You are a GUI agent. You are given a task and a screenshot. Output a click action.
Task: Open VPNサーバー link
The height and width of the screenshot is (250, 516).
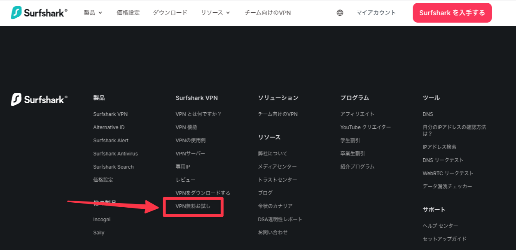tap(190, 153)
